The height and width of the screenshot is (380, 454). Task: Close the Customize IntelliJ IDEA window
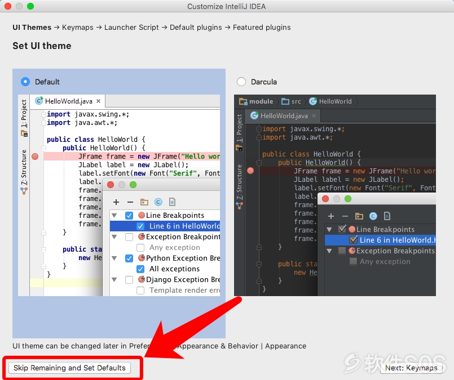coord(8,6)
